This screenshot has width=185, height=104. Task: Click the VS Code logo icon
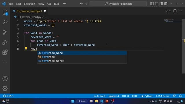[x=4, y=4]
